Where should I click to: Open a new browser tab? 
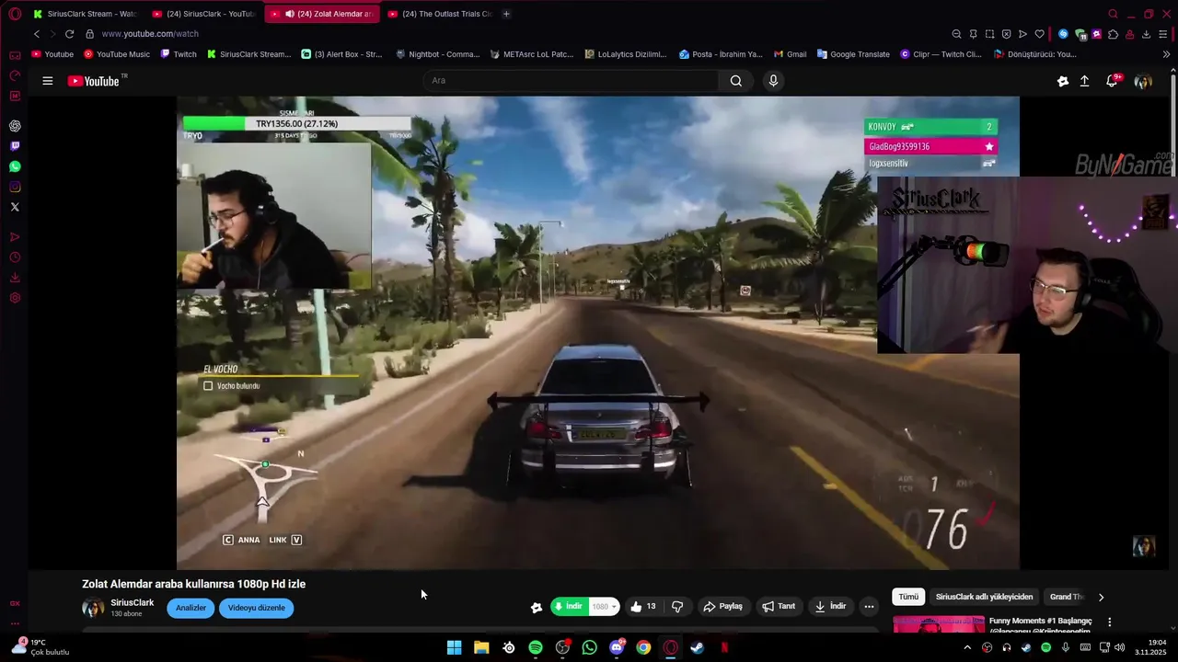tap(506, 14)
